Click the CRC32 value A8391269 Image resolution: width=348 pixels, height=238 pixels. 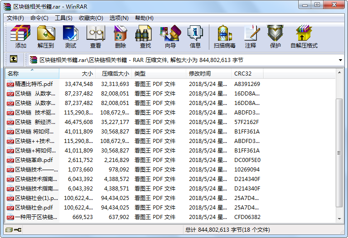tap(247, 84)
